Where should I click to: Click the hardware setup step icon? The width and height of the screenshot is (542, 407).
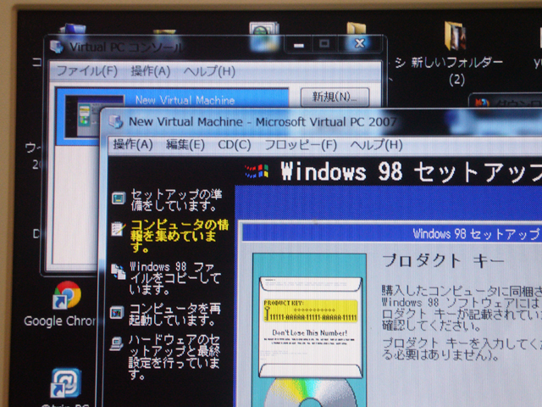click(x=117, y=343)
